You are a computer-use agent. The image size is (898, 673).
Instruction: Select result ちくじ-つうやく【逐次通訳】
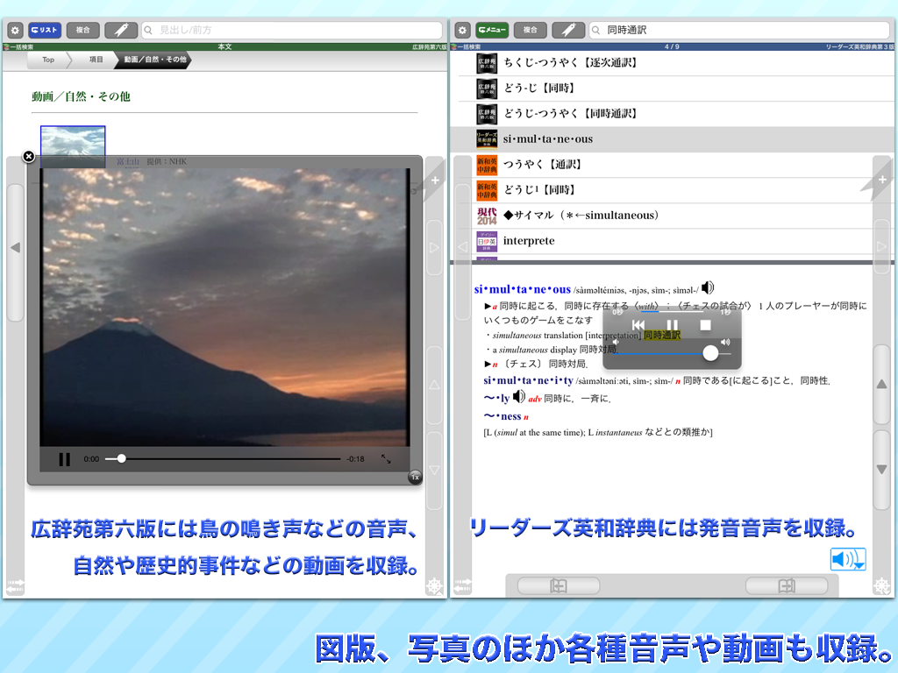click(672, 62)
